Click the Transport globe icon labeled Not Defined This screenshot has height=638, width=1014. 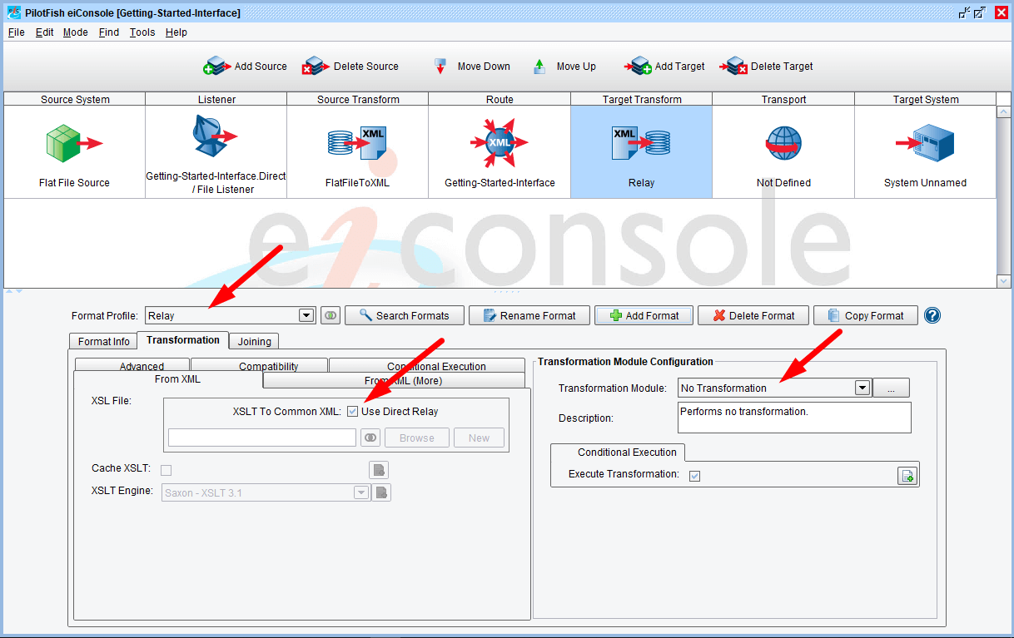[x=783, y=143]
